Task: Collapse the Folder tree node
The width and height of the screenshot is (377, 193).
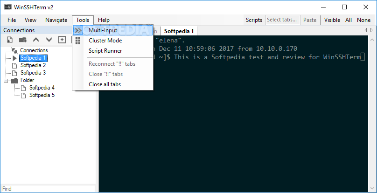Action: pos(6,81)
